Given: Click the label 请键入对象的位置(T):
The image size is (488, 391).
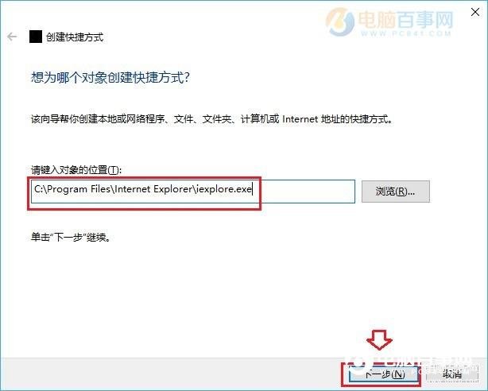Looking at the screenshot, I should pos(76,170).
